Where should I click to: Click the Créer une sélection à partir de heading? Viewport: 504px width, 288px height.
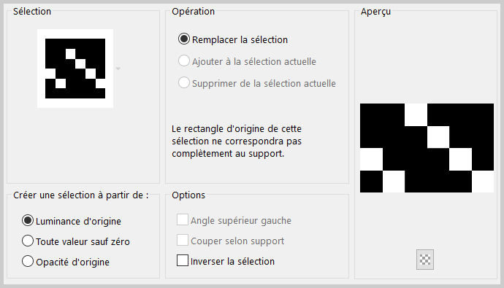point(81,195)
